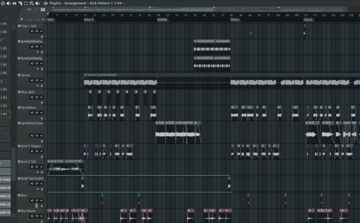Expand the BuildUpHiHatClo track dropdown arrow
Screen dimensions: 360x223
[38, 52]
